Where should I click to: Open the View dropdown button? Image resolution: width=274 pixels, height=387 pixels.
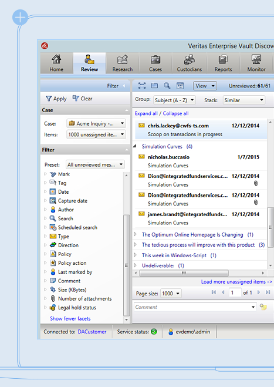[205, 86]
